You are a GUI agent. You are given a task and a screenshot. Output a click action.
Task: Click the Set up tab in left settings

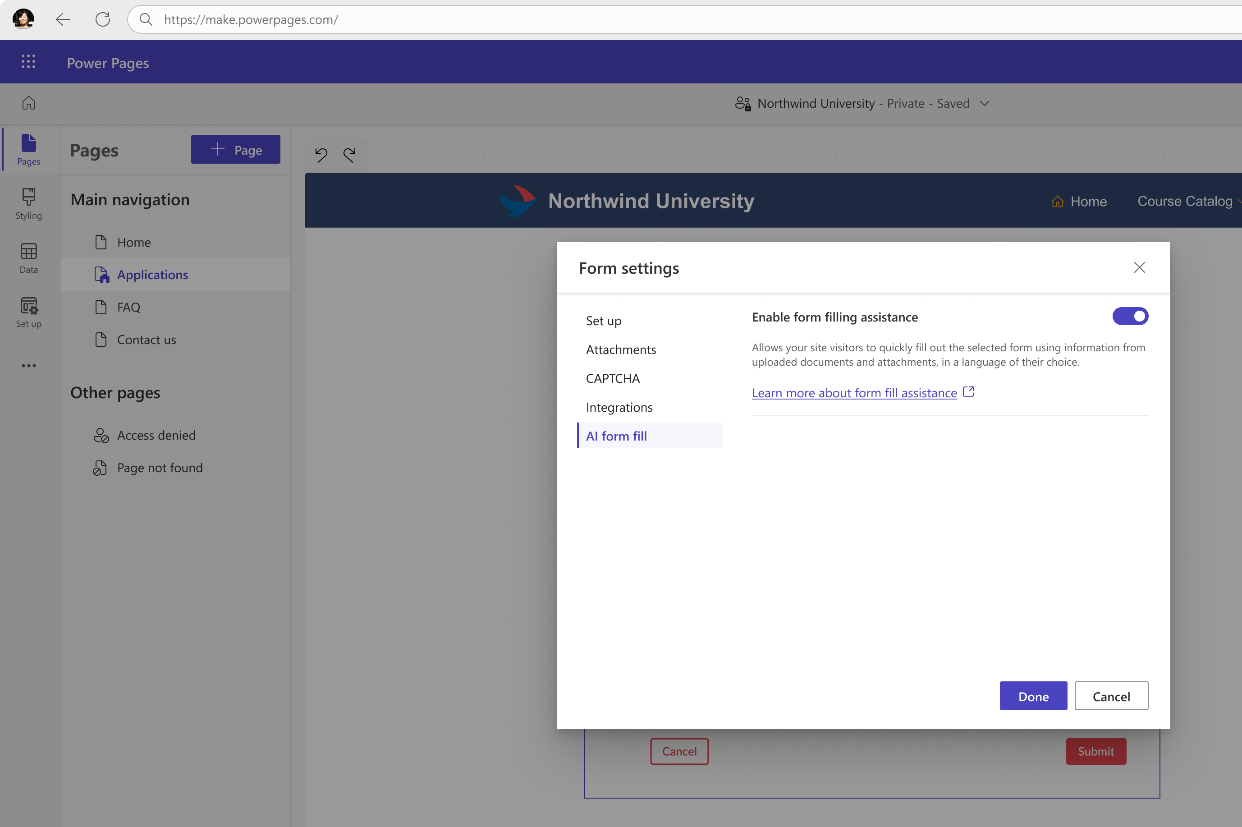click(604, 319)
